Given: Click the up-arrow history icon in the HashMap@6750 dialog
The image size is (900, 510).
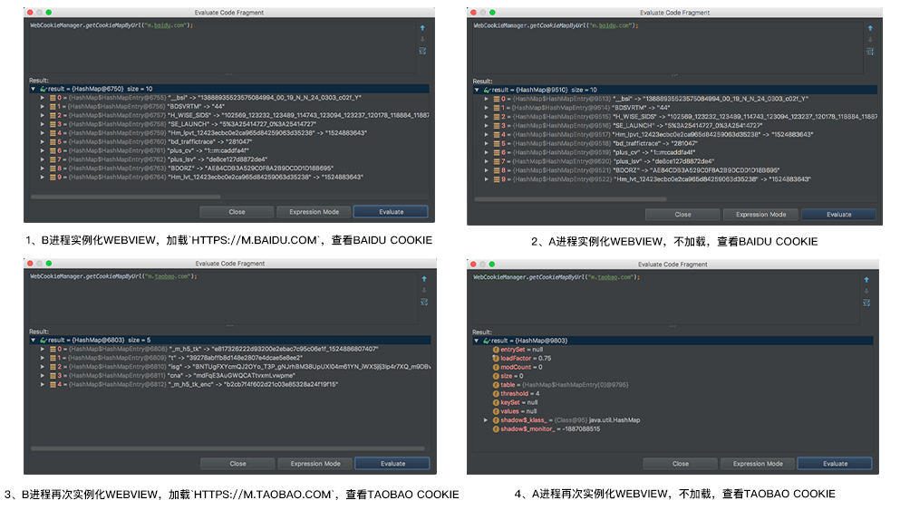Looking at the screenshot, I should [x=422, y=27].
